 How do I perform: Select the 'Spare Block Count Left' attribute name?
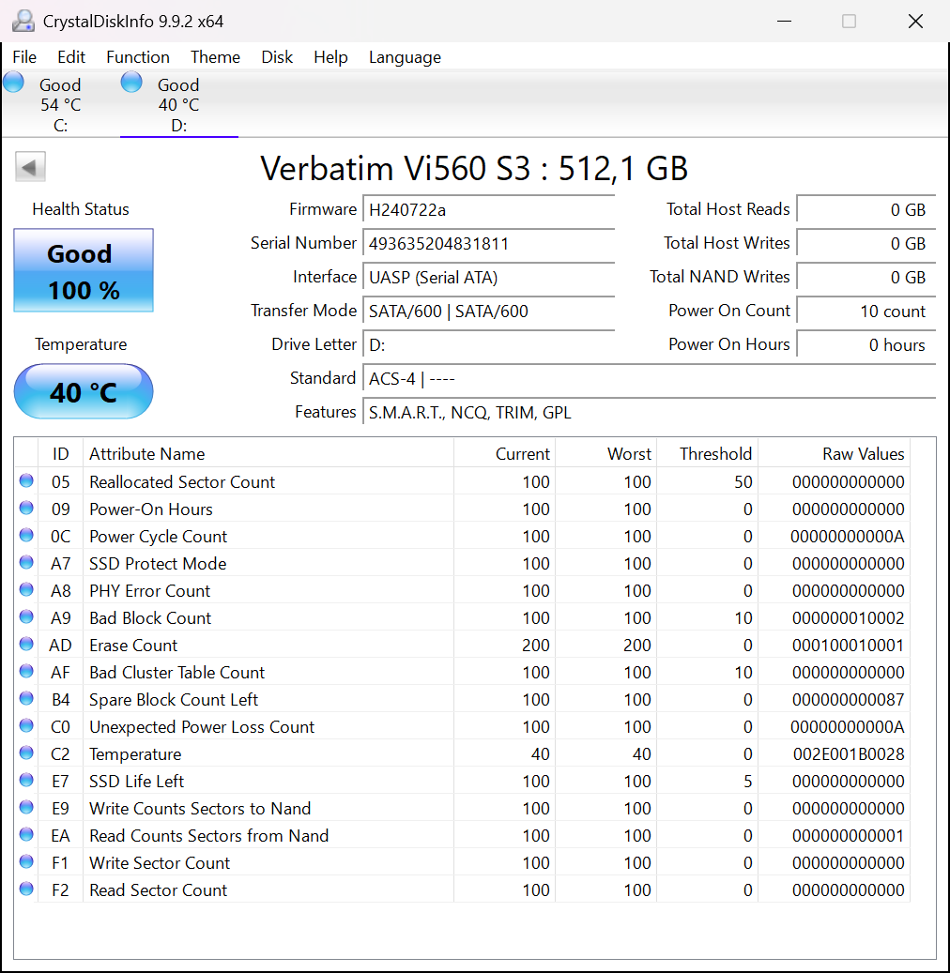(x=174, y=699)
